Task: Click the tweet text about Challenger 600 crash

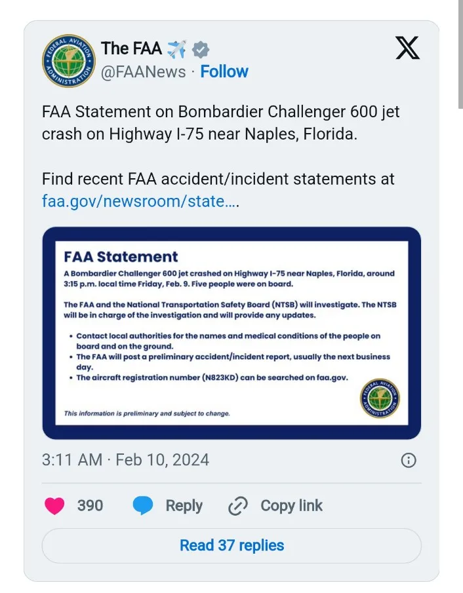Action: (x=220, y=123)
